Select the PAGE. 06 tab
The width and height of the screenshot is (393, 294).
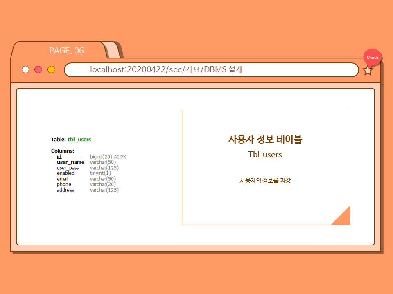tap(66, 51)
